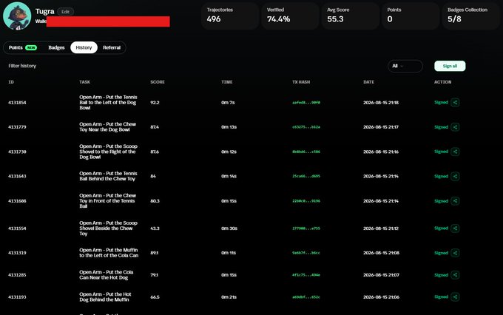
Task: Open tx hash link for trajectory 4131854
Action: coord(306,103)
